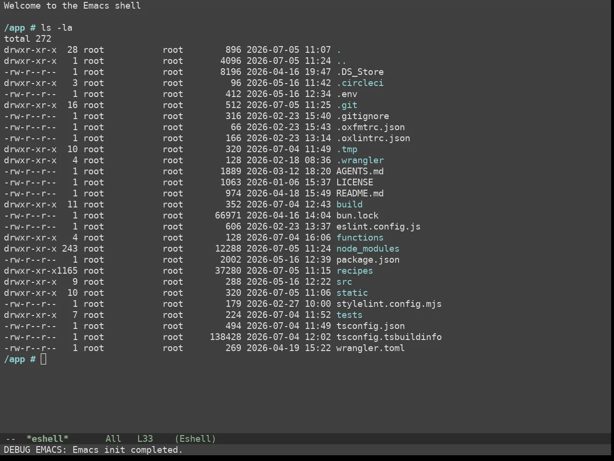Viewport: 614px width, 461px height.
Task: Click the tsconfig.json file name
Action: pyautogui.click(x=370, y=326)
